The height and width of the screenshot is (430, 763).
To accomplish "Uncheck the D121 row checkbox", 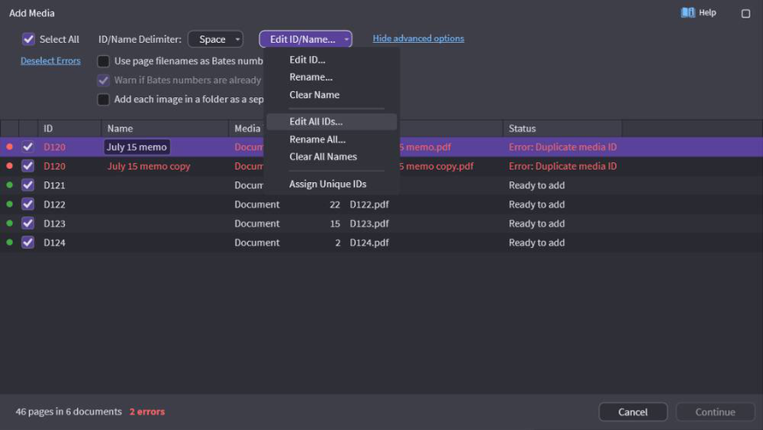I will pos(28,185).
